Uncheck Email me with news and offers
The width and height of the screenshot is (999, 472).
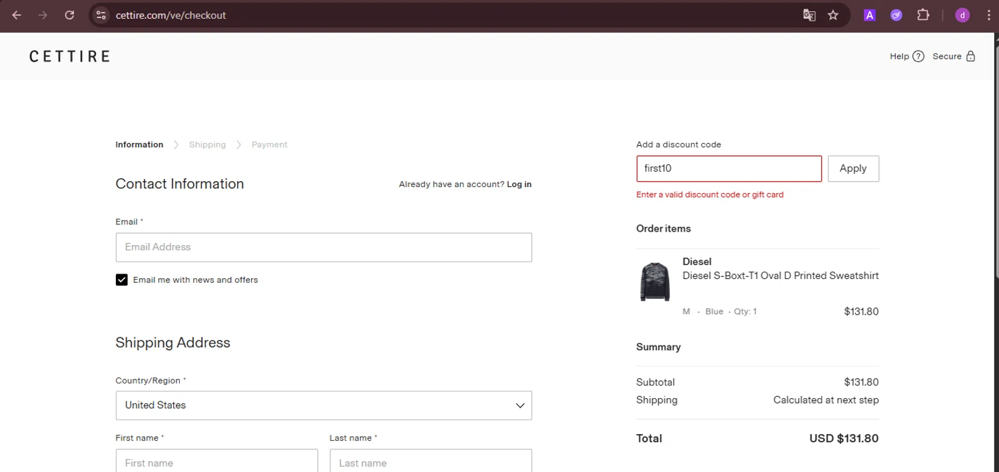tap(121, 280)
